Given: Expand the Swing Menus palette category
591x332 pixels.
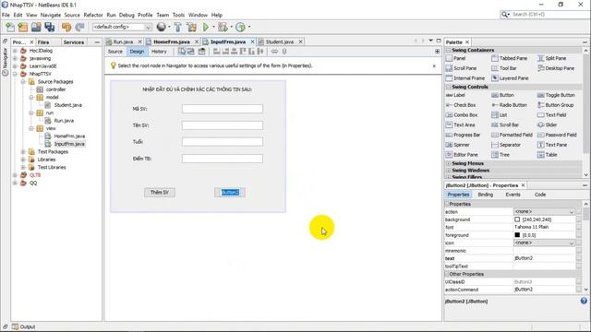Looking at the screenshot, I should click(x=449, y=163).
